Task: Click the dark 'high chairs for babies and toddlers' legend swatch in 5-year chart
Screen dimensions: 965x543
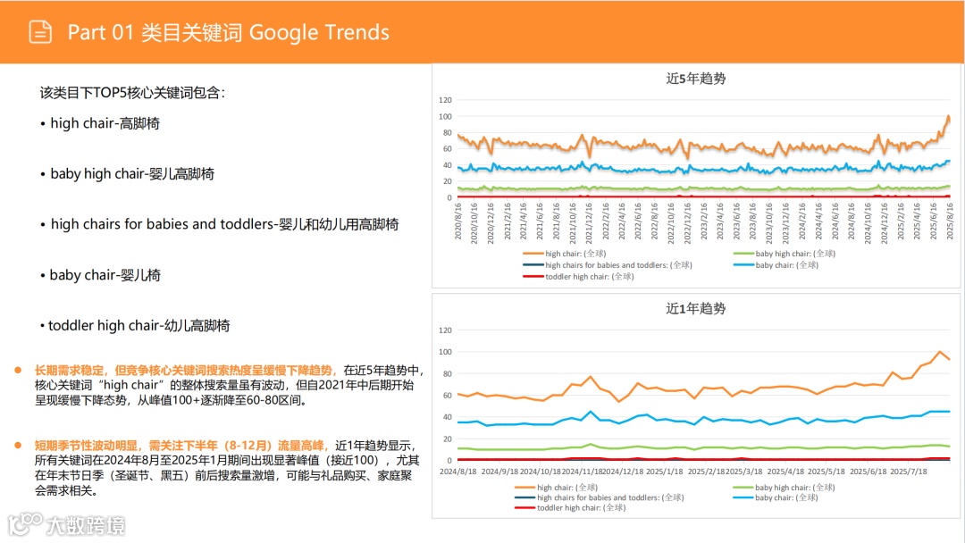Action: (533, 265)
